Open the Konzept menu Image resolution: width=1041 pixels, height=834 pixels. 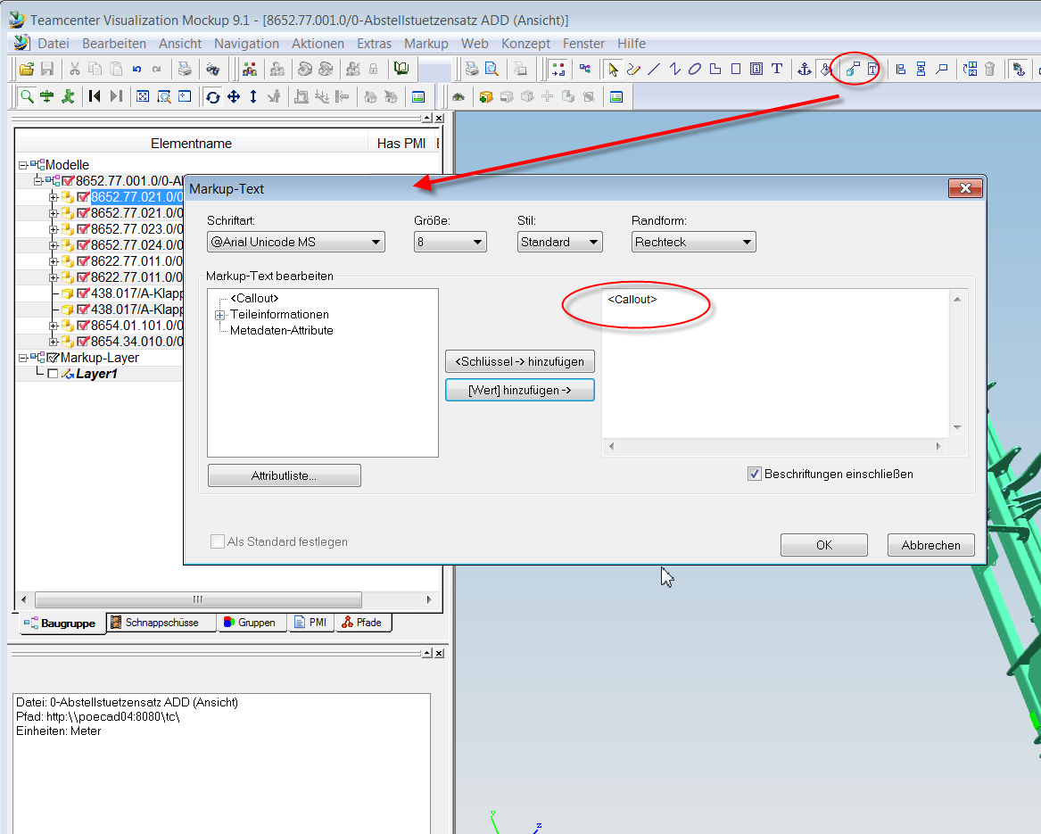525,43
